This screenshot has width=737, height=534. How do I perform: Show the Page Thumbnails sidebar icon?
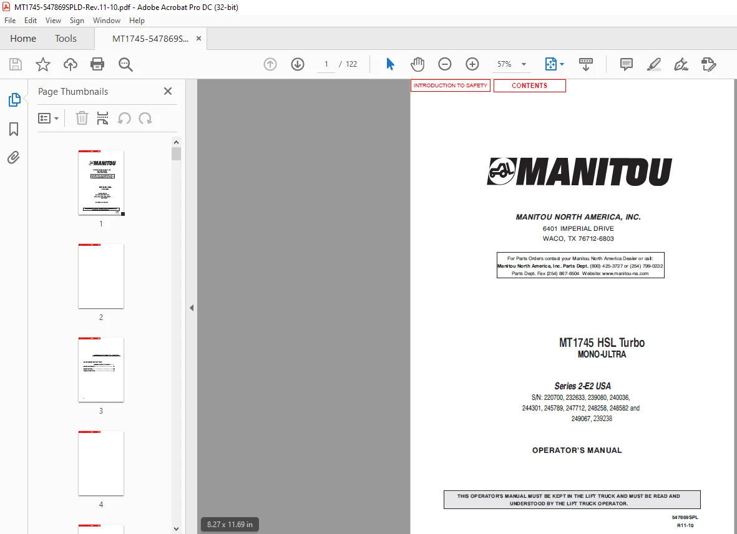14,100
